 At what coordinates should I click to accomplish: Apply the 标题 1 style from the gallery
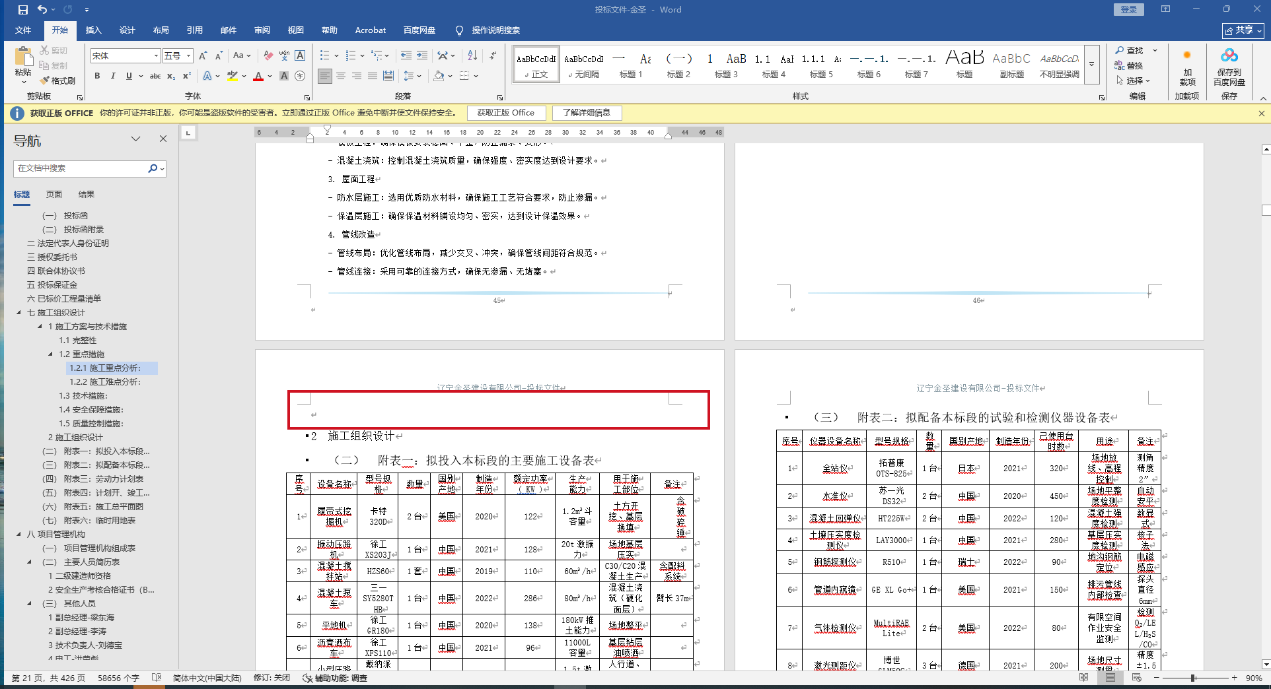[x=630, y=65]
